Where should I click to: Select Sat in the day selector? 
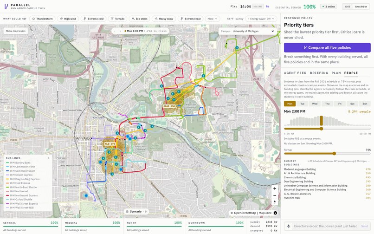[x=352, y=104]
